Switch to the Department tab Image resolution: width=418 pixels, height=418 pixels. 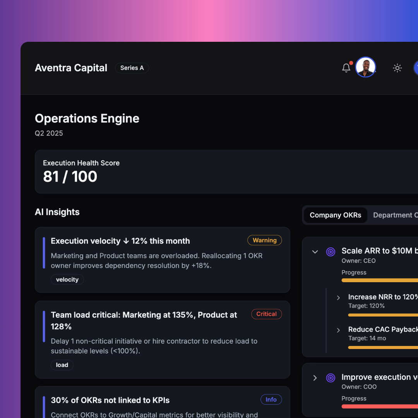tap(395, 215)
